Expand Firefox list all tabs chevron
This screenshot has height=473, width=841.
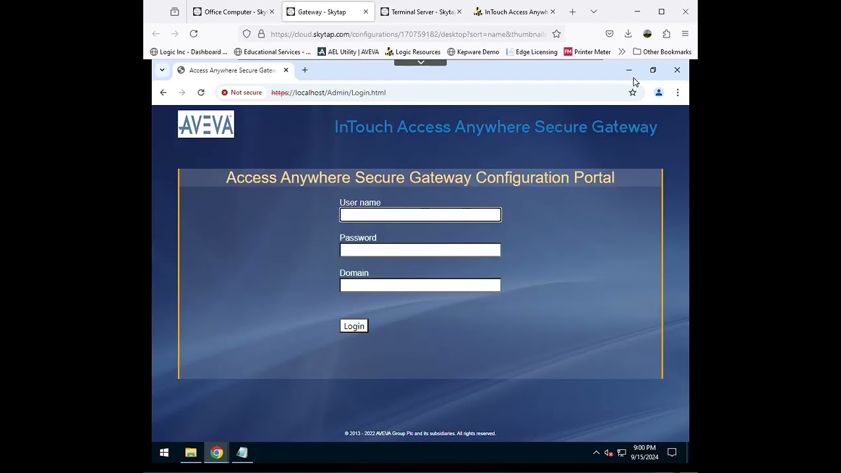(x=594, y=12)
